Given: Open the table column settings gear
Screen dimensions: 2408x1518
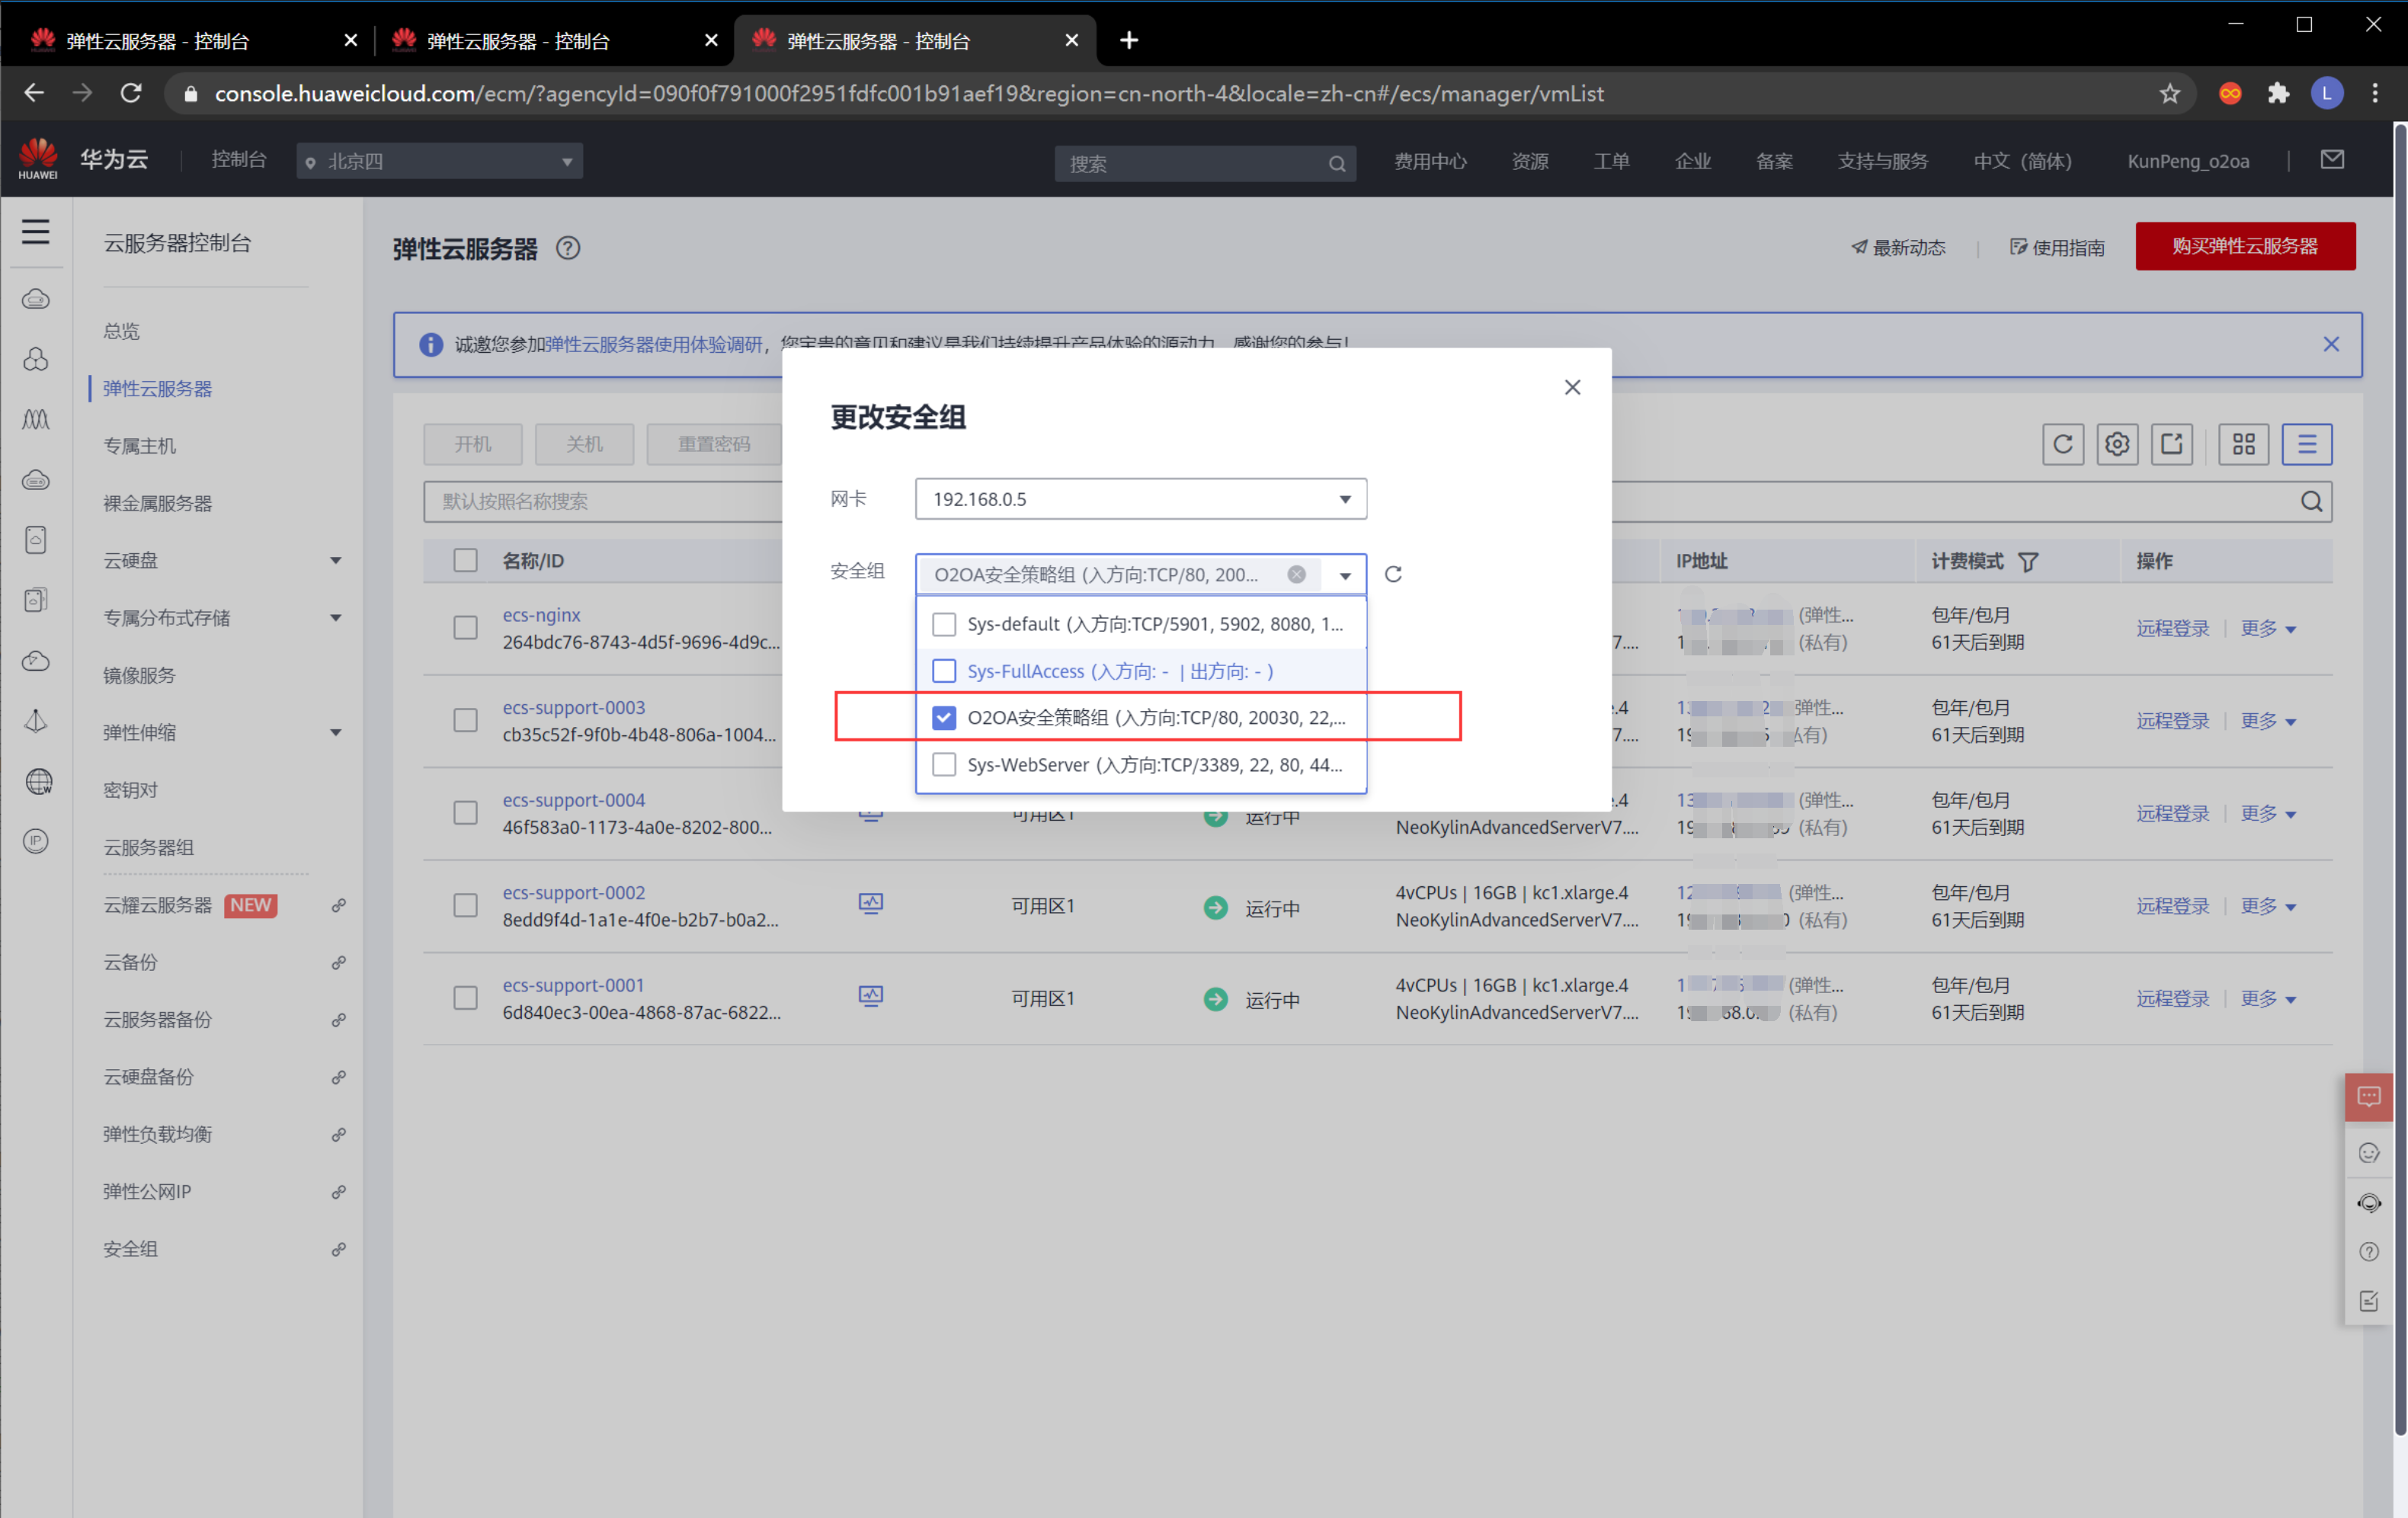Looking at the screenshot, I should [2117, 444].
